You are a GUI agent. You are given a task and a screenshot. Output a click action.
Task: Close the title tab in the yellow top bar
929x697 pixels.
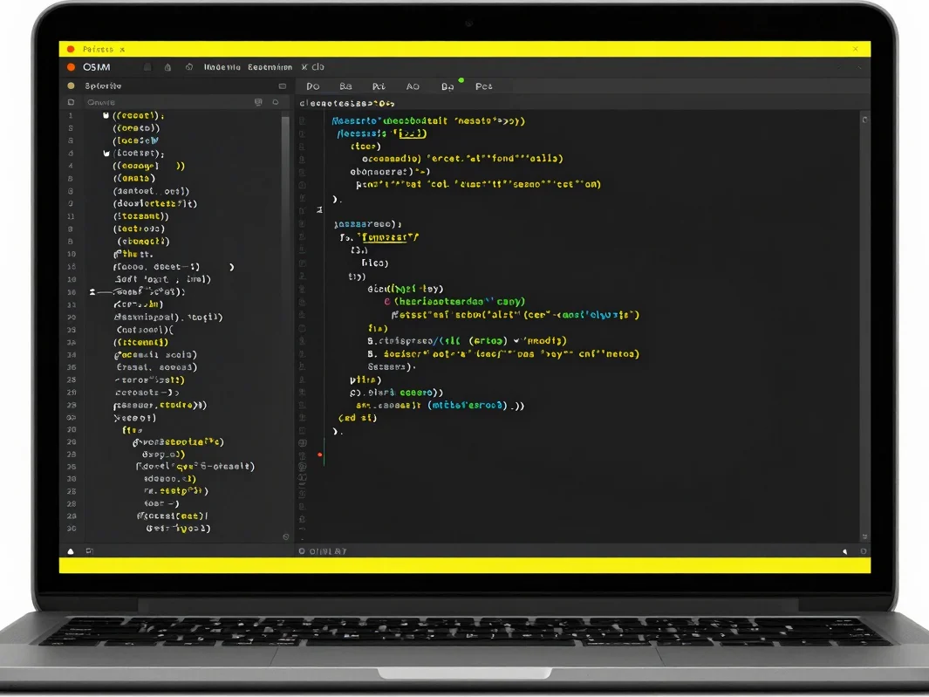point(122,49)
